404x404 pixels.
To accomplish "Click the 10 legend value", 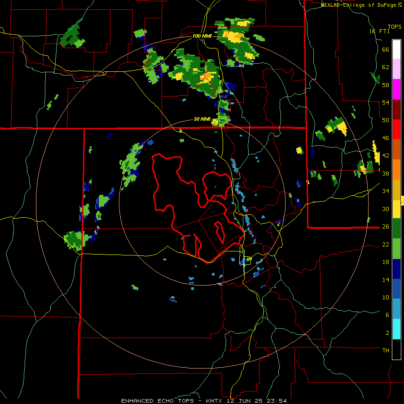I will [386, 297].
